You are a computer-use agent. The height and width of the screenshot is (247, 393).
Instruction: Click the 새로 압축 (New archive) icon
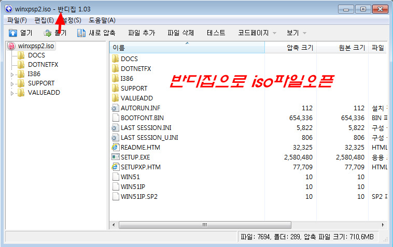click(x=81, y=33)
